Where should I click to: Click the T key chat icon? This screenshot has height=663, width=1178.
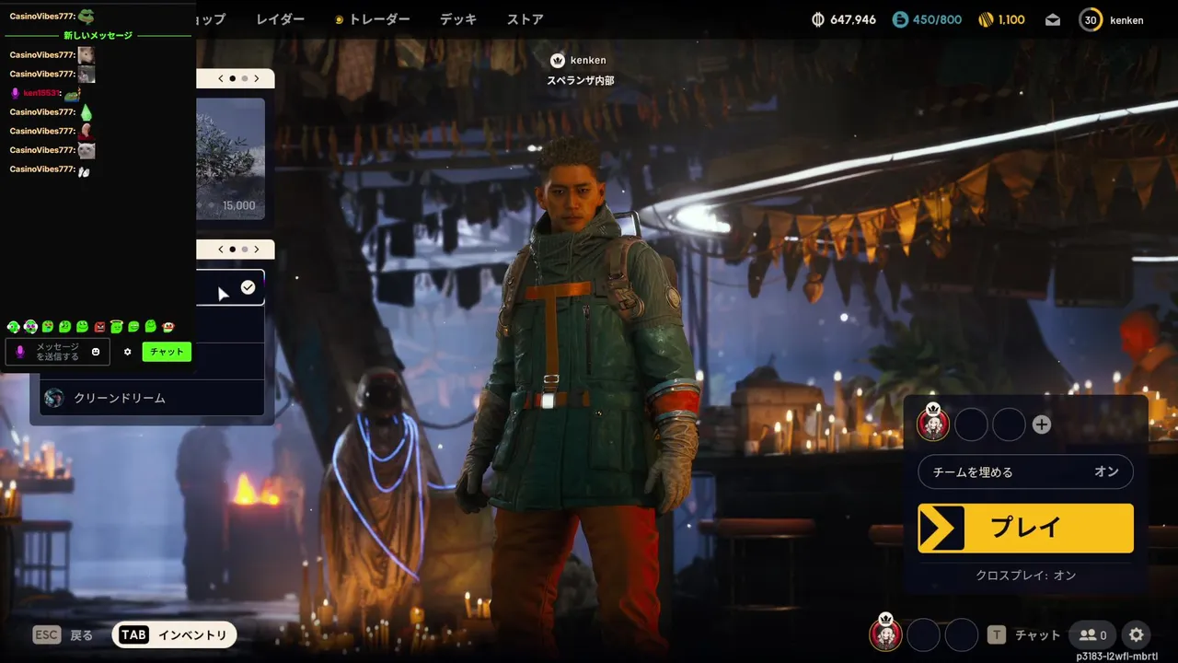click(996, 634)
